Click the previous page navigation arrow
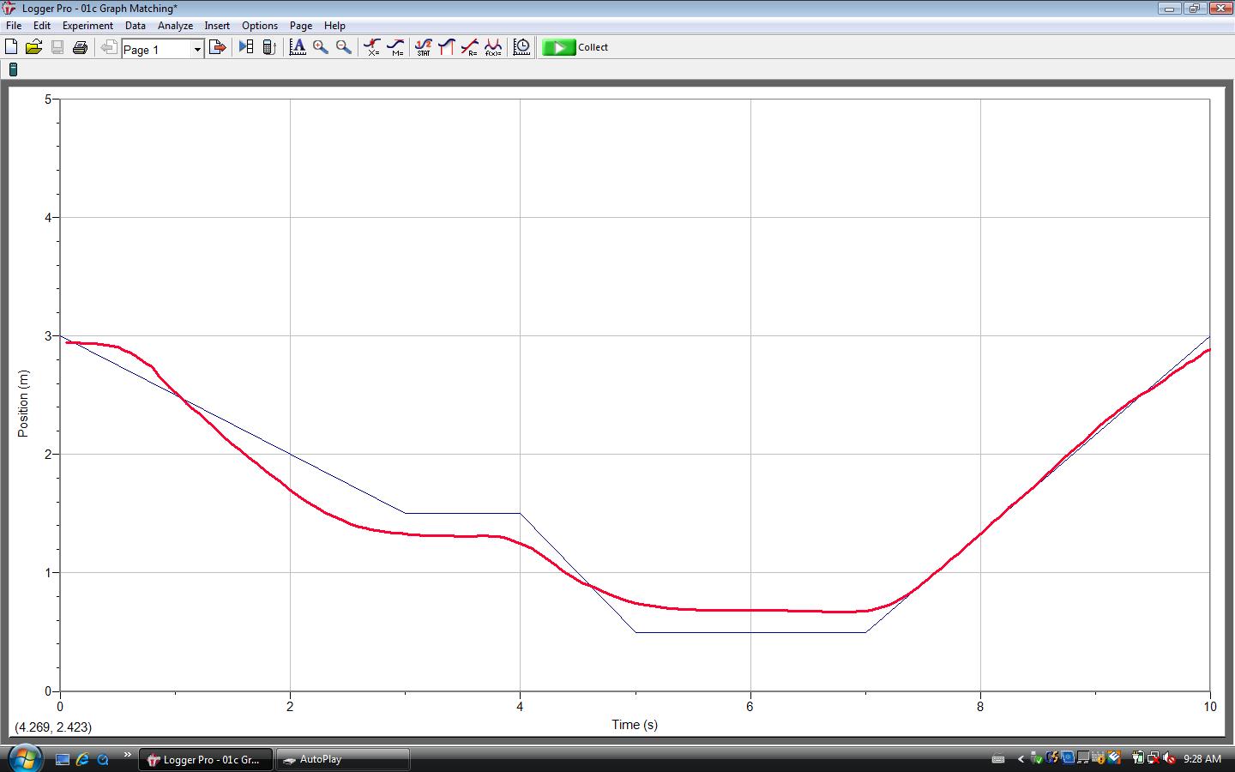 (109, 47)
